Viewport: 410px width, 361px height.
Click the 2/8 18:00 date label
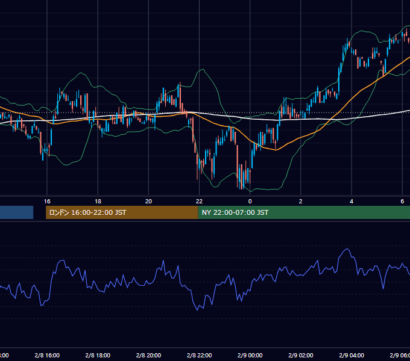coord(98,355)
